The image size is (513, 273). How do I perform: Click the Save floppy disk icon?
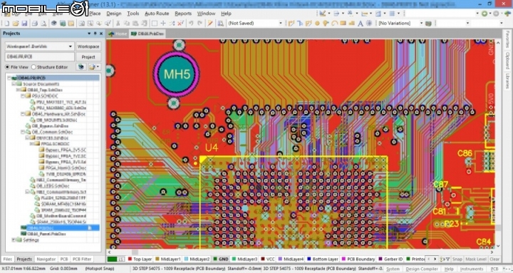tap(24, 24)
